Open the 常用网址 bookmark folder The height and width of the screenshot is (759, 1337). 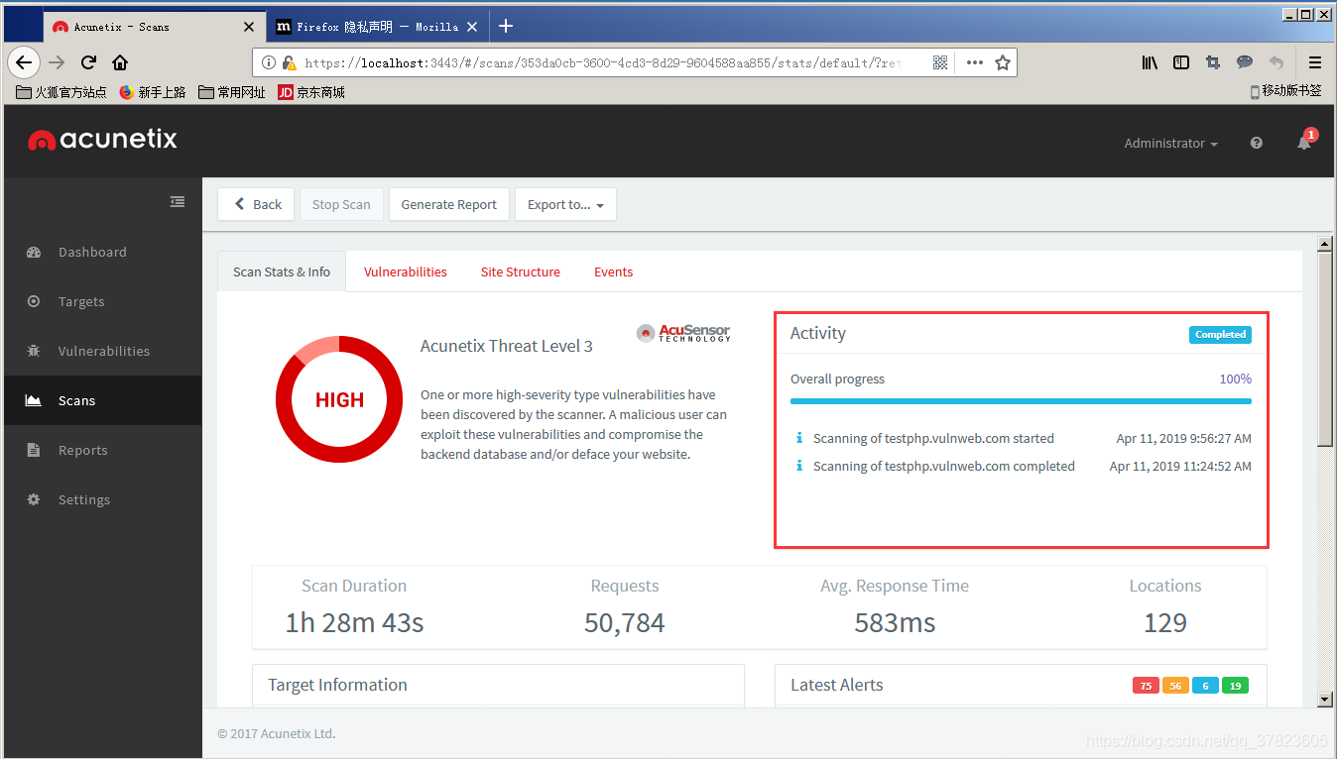232,92
